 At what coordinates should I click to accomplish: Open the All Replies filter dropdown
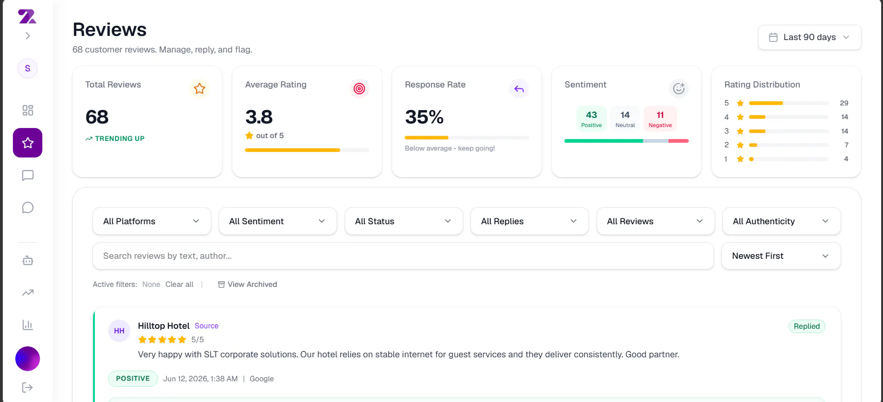click(529, 221)
